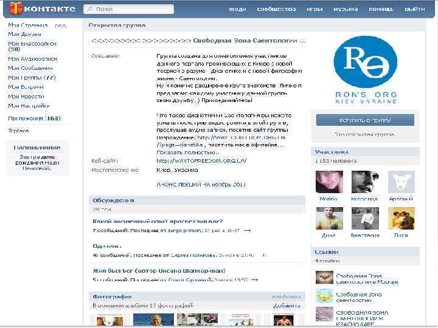Open the Ron's Org group logo image
438x328 pixels.
click(x=366, y=70)
